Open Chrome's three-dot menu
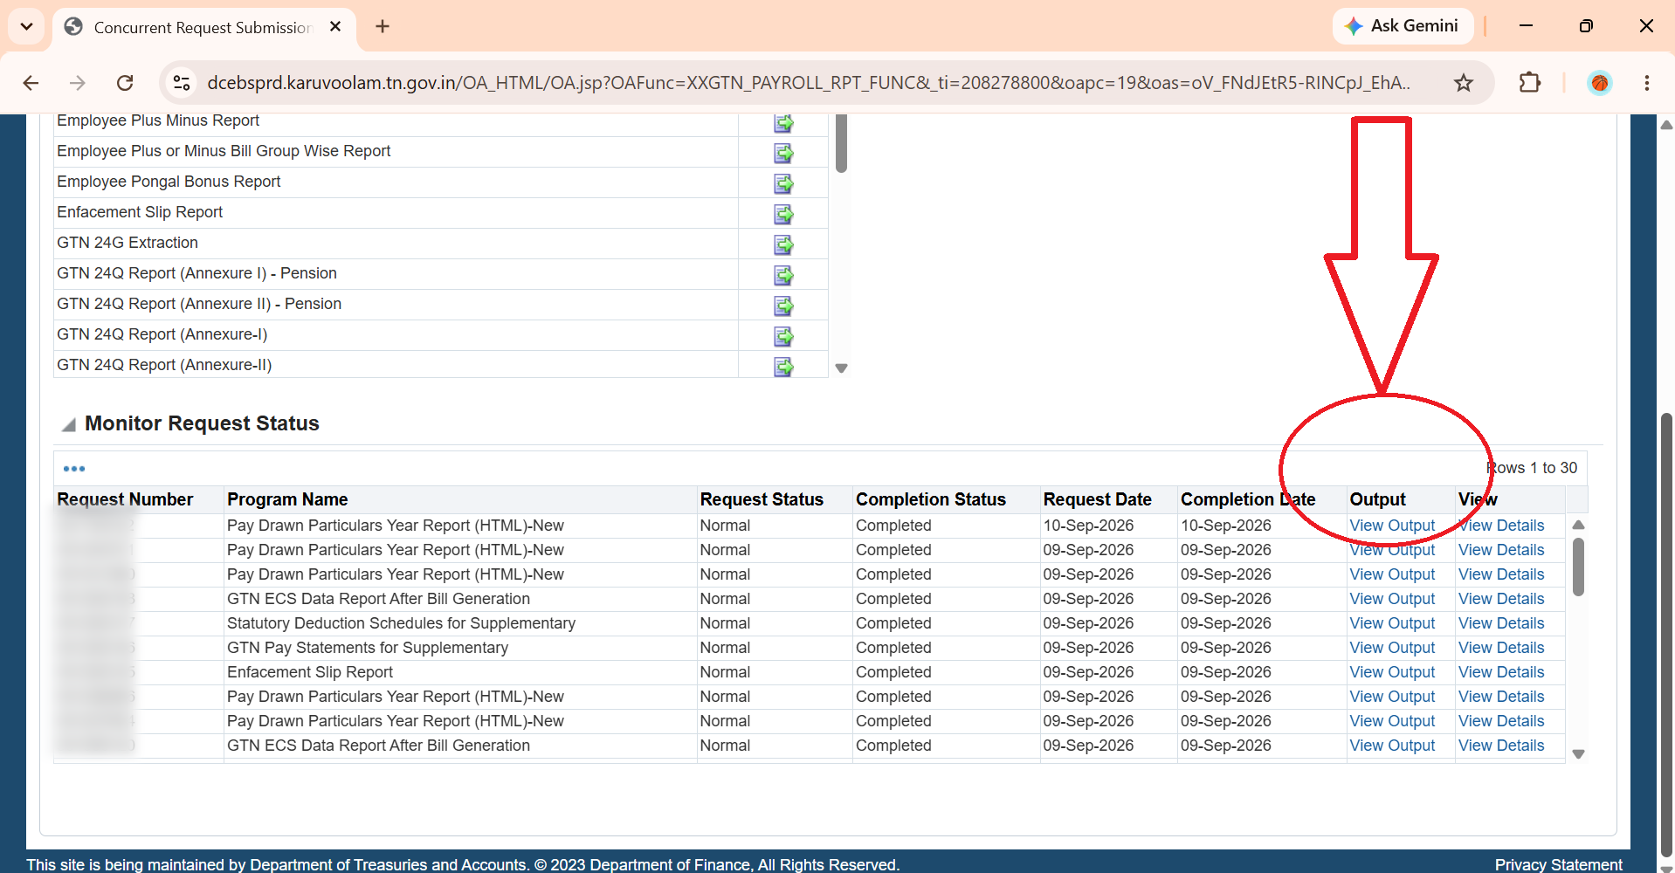 point(1646,83)
